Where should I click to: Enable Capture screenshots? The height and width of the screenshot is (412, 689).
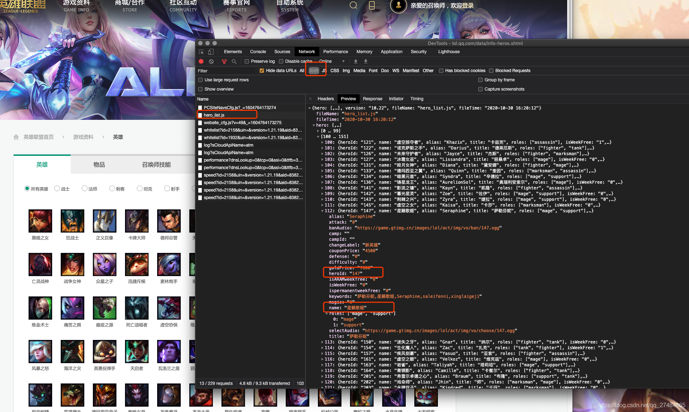pyautogui.click(x=480, y=89)
